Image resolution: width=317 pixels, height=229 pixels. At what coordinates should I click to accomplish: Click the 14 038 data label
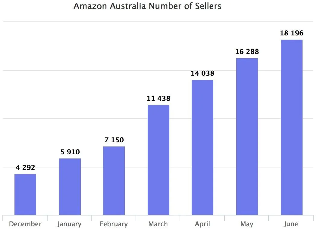202,73
